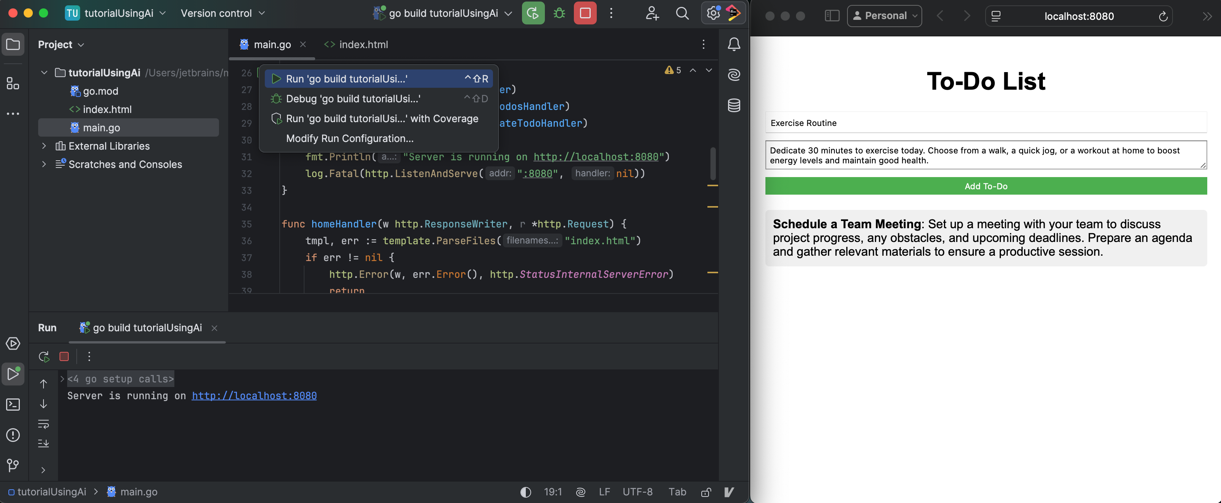Screen dimensions: 1221x503
Task: Toggle soft-wrap in Run console
Action: coord(43,424)
